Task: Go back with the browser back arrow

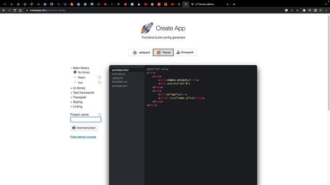Action: pos(4,10)
